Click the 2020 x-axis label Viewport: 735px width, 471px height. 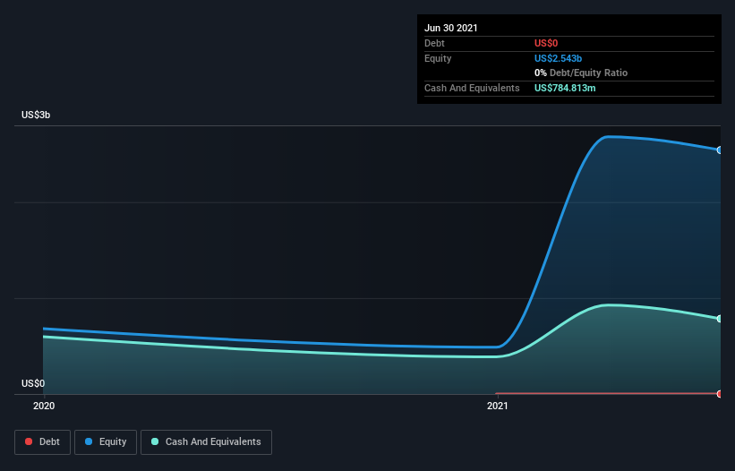(44, 406)
